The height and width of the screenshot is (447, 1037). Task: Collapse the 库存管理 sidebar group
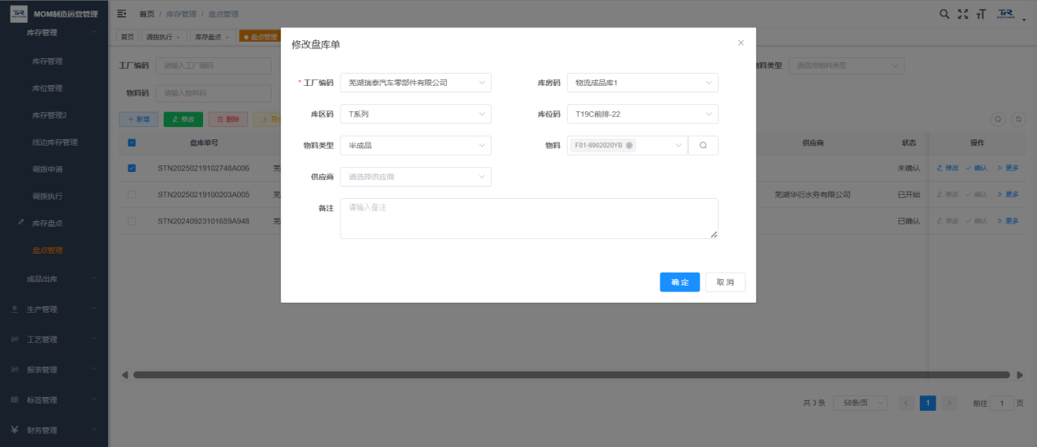(54, 33)
